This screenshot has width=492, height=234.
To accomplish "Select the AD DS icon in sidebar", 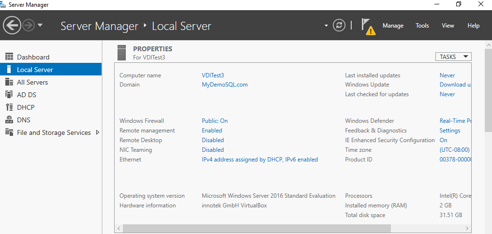I will 9,95.
